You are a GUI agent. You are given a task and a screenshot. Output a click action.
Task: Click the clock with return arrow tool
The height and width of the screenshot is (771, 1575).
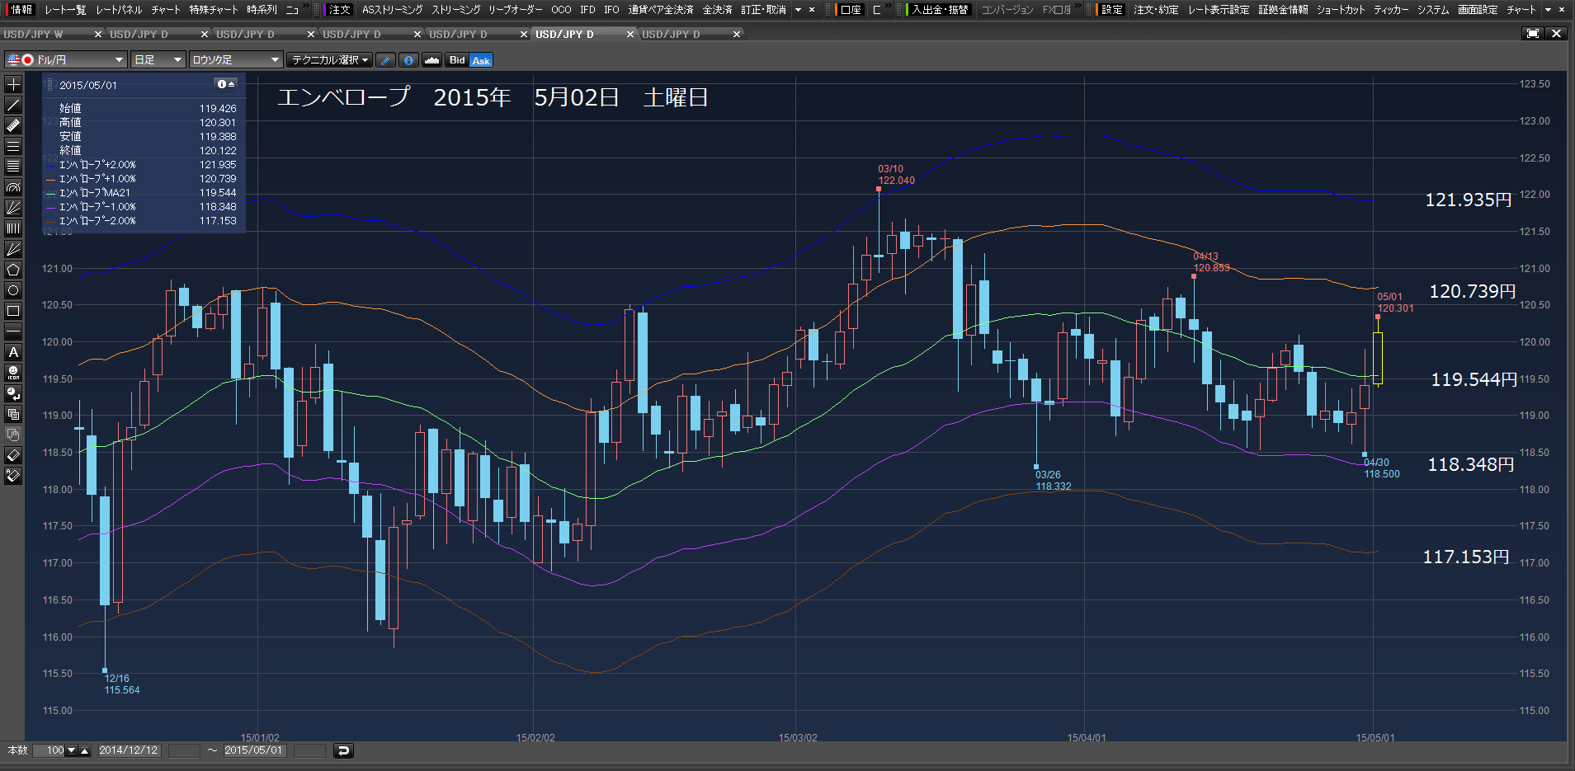[x=13, y=393]
